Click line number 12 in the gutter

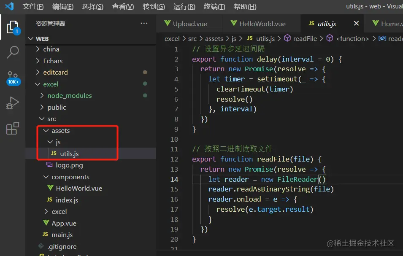pos(174,159)
